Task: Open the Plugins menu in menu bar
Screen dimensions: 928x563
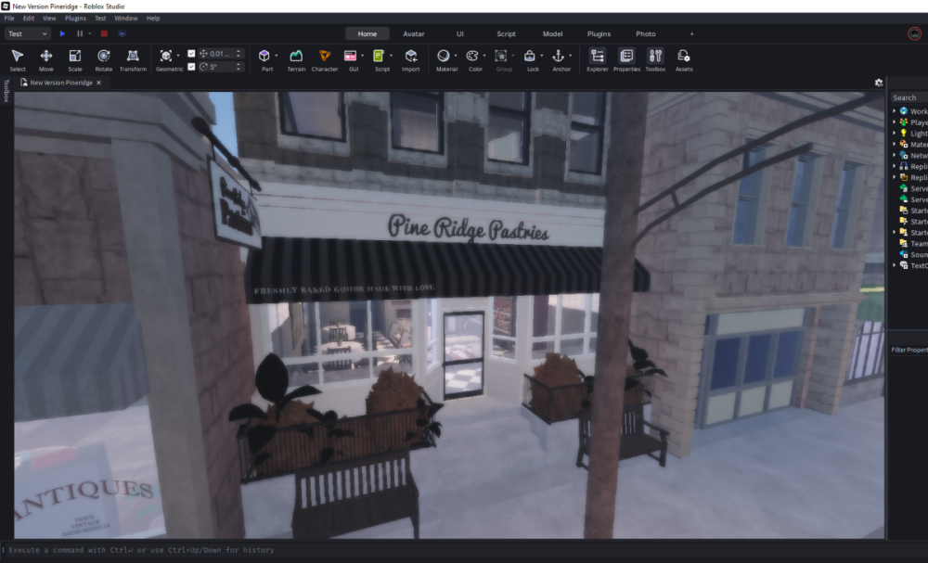Action: pyautogui.click(x=75, y=19)
